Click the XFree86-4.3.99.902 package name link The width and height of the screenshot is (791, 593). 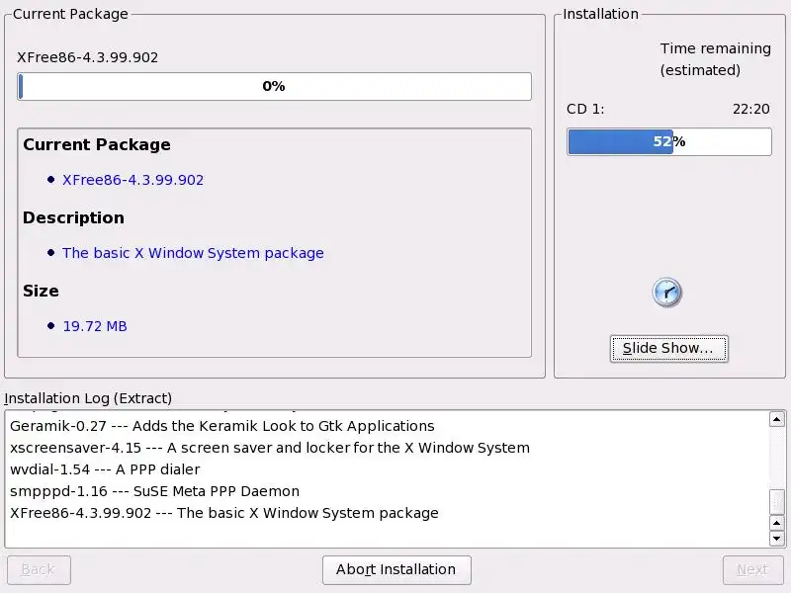[132, 180]
